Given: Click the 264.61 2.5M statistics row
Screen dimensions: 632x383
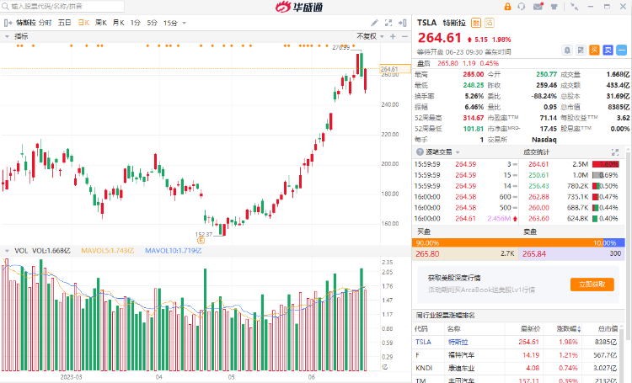Looking at the screenshot, I should [574, 164].
